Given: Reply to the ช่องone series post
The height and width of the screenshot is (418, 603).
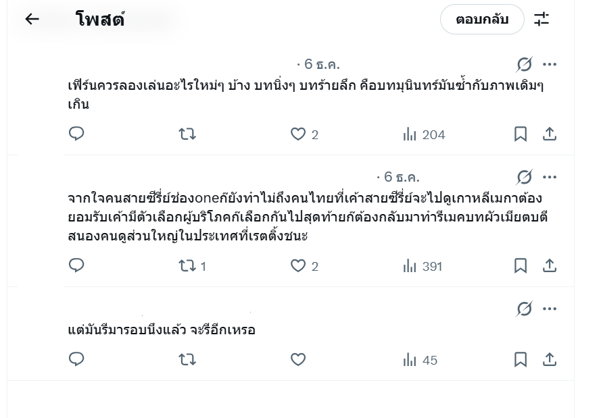Looking at the screenshot, I should 76,265.
